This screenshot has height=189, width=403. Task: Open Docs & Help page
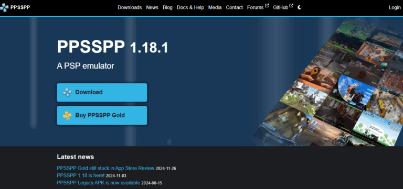[x=190, y=7]
